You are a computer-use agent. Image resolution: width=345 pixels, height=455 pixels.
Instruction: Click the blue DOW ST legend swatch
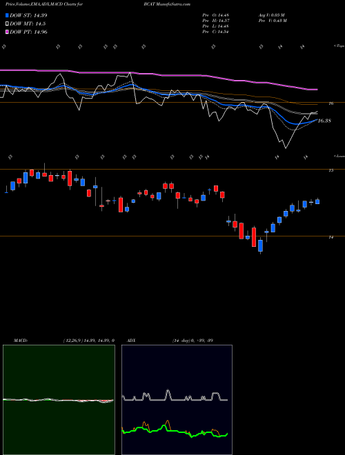[7, 15]
